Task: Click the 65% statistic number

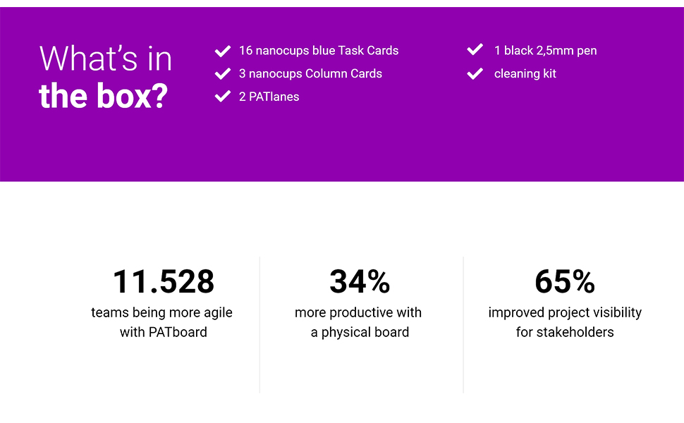Action: [565, 282]
